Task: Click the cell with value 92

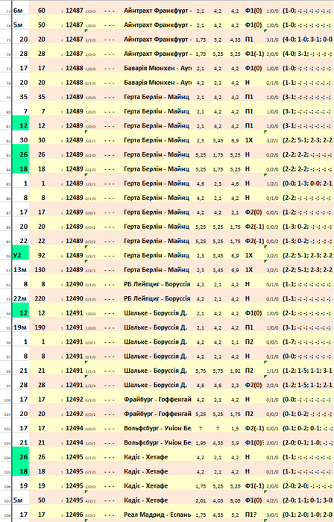Action: click(41, 256)
